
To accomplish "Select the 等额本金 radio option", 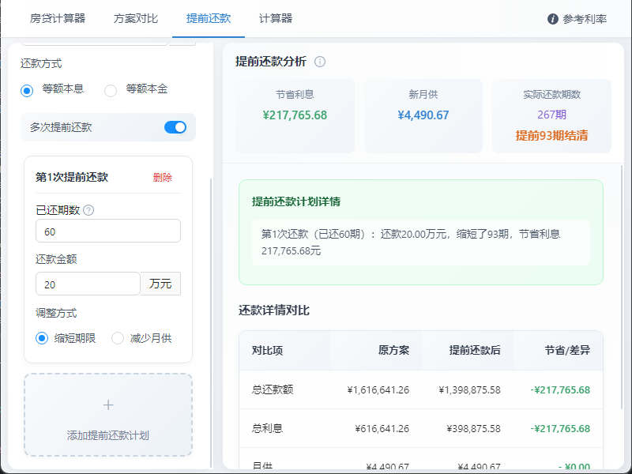I will [111, 90].
